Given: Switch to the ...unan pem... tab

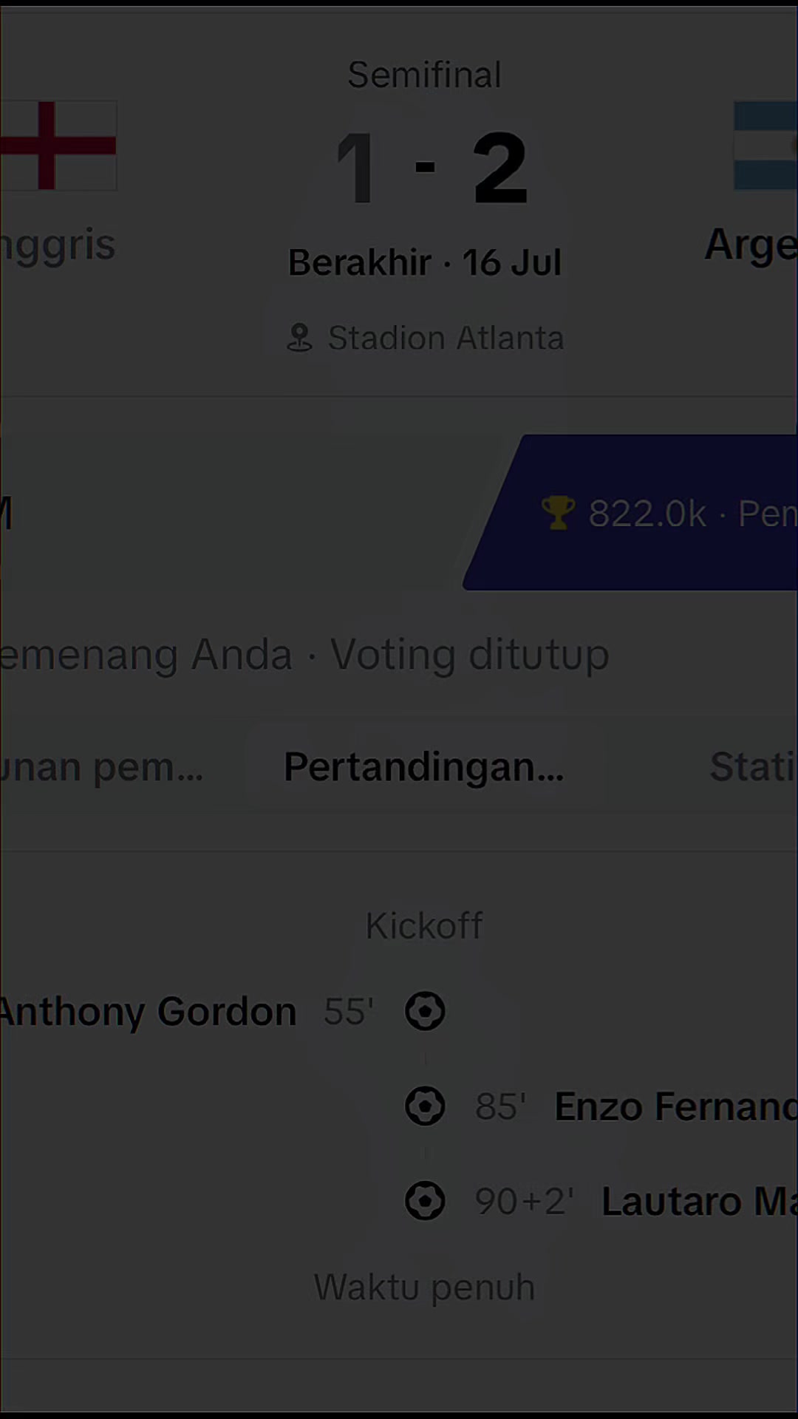Looking at the screenshot, I should 101,766.
